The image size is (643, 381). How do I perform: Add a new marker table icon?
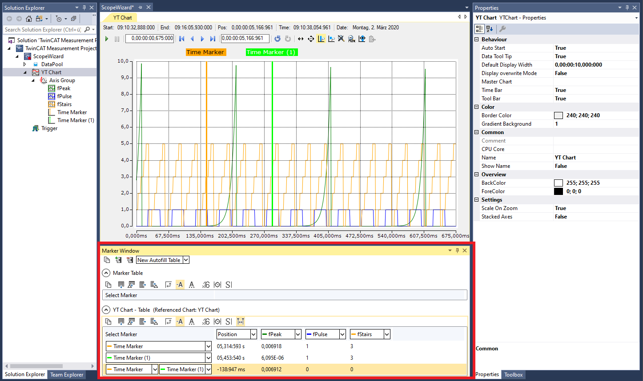pyautogui.click(x=118, y=260)
